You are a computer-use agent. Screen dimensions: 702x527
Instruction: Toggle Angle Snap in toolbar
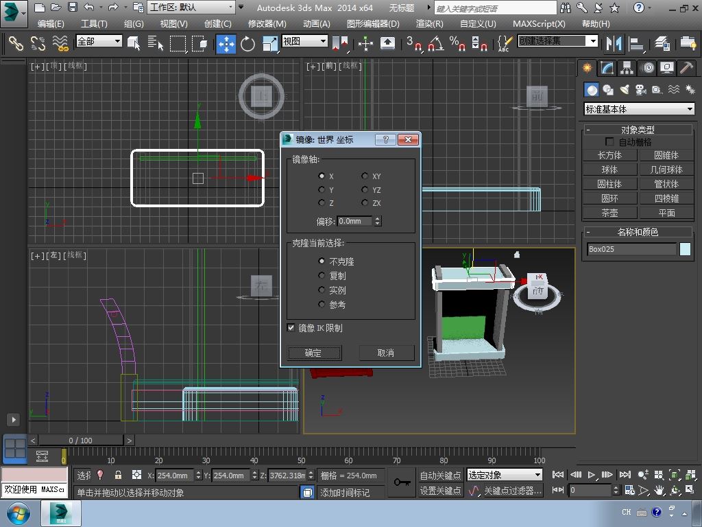pyautogui.click(x=435, y=43)
